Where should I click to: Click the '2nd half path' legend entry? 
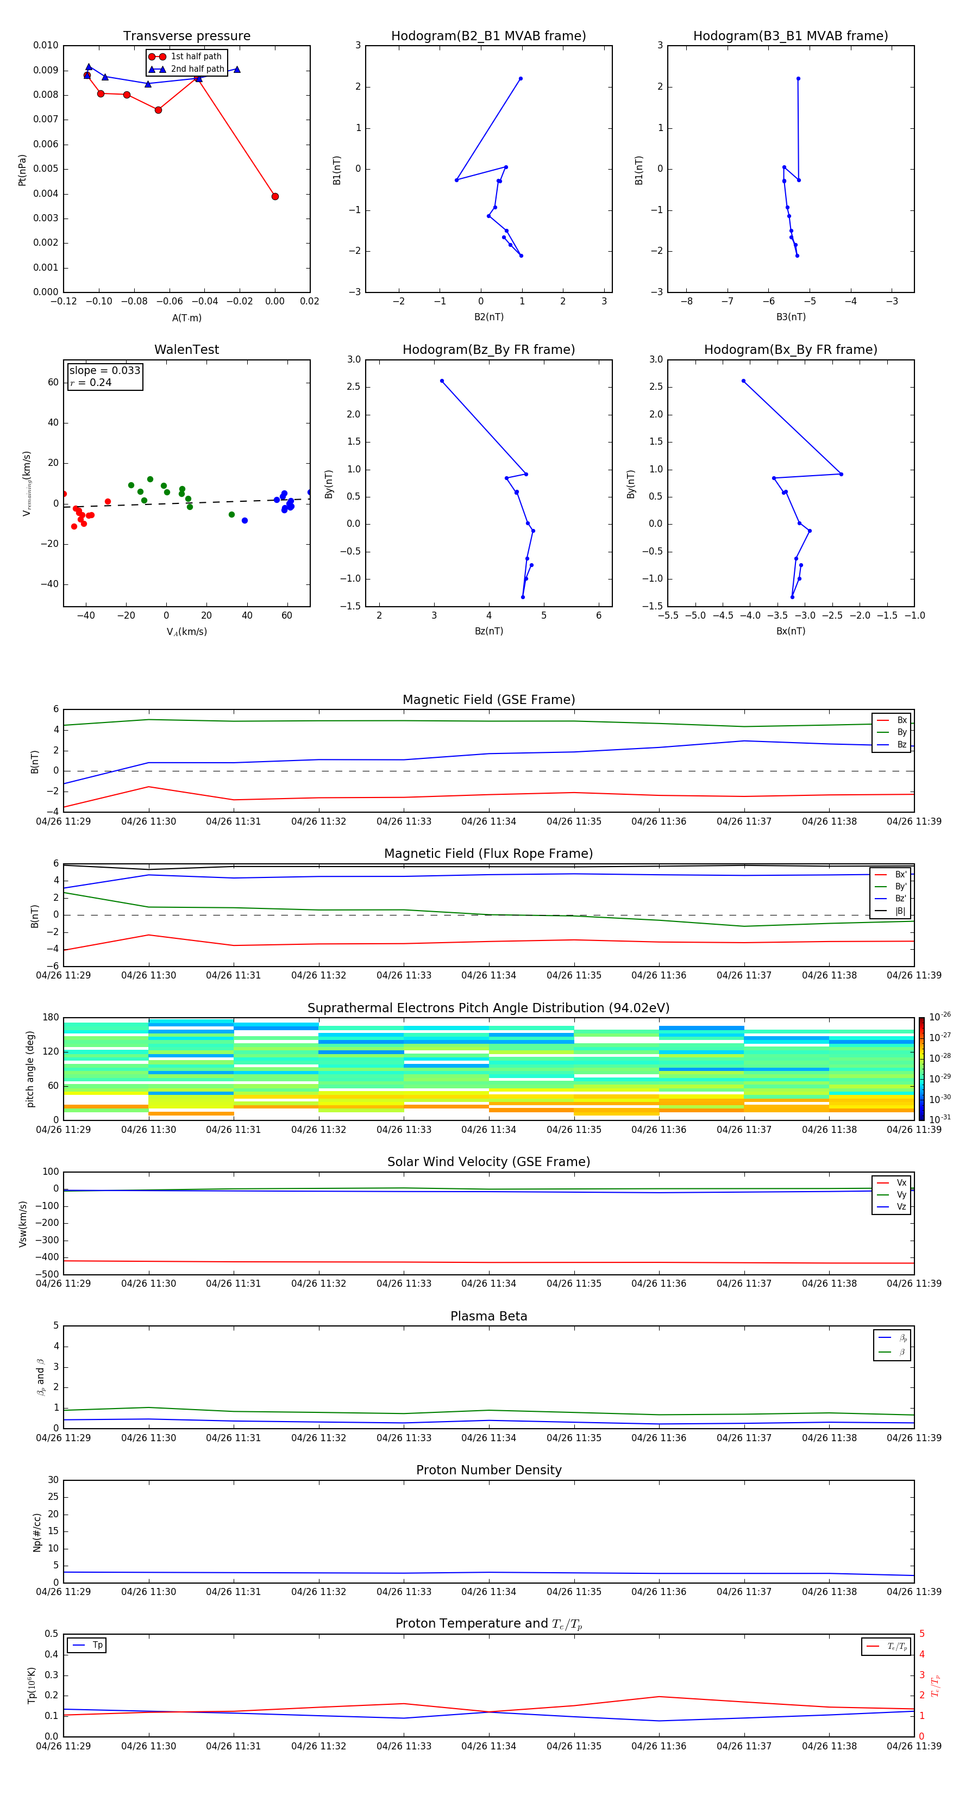coord(187,69)
